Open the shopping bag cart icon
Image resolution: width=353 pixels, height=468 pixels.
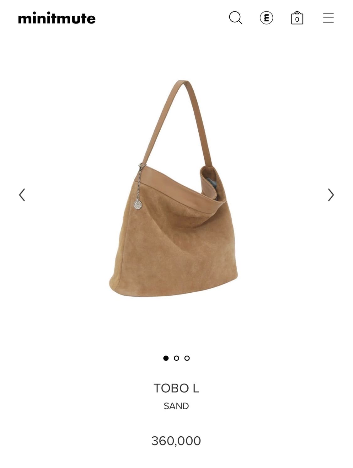point(297,18)
